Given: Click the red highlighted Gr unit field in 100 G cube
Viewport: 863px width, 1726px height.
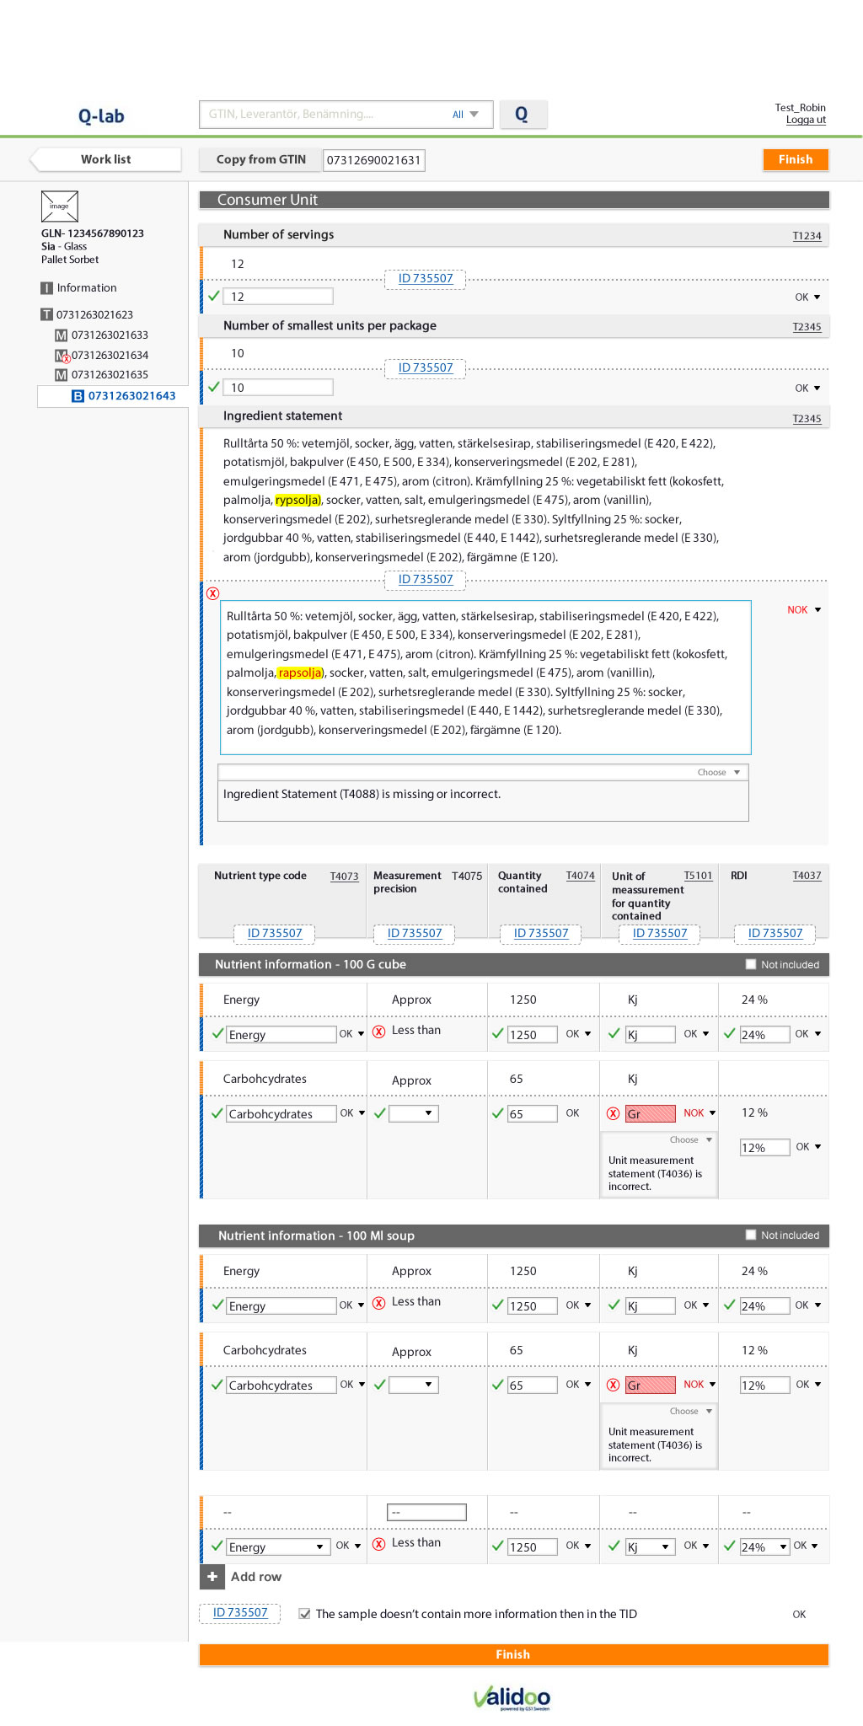Looking at the screenshot, I should (650, 1114).
